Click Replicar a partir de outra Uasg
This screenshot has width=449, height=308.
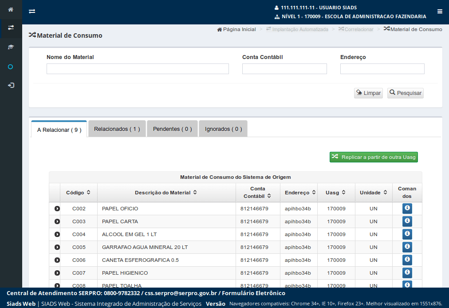pyautogui.click(x=374, y=157)
